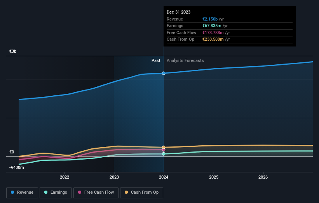Click the blue Revenue data point marker
The image size is (319, 203).
point(164,73)
